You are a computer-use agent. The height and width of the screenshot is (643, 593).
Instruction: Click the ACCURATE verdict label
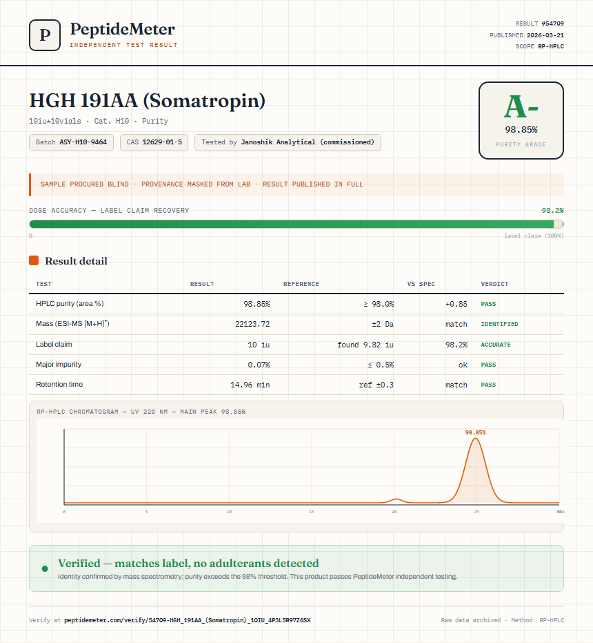[496, 345]
